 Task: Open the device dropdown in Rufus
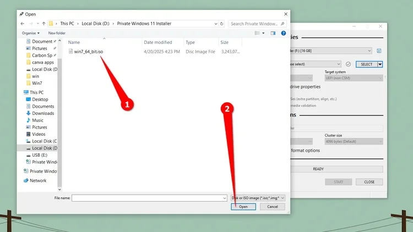[369, 51]
